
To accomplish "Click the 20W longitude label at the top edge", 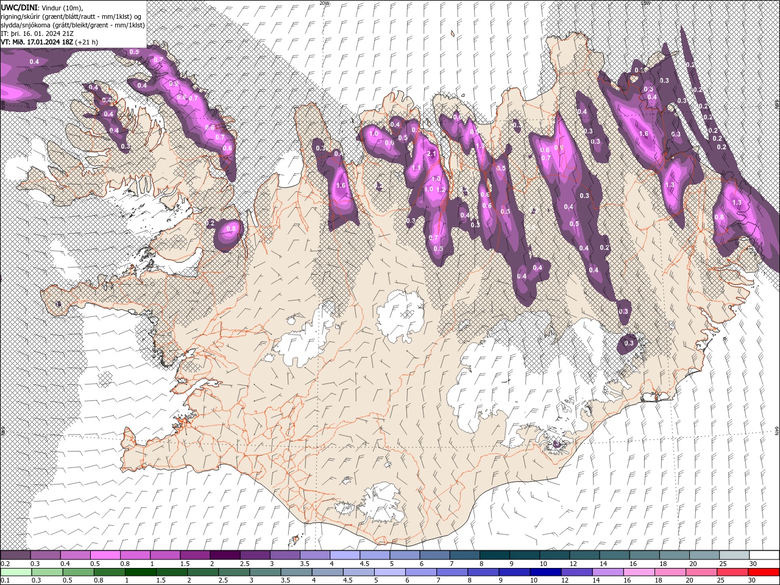I will [324, 3].
